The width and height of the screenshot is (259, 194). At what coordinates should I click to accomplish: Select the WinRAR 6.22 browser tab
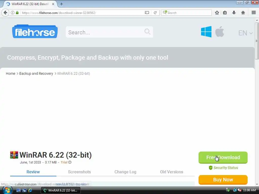click(30, 4)
